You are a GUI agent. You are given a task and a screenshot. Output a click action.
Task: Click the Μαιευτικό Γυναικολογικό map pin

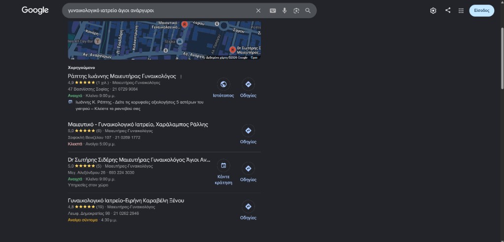(185, 24)
